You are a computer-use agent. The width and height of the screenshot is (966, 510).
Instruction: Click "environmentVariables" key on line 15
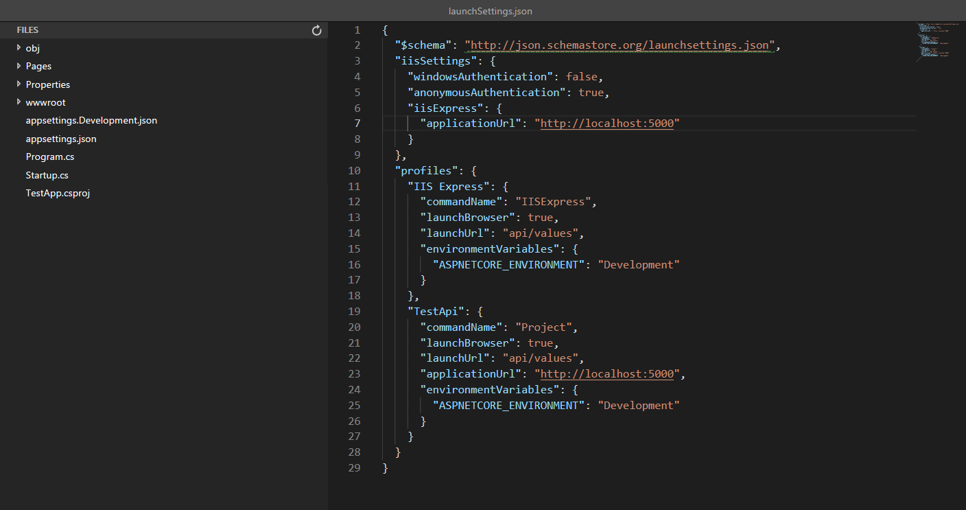pos(490,248)
